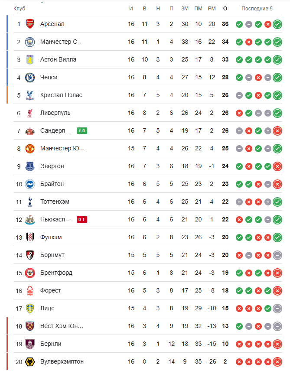Image resolution: width=290 pixels, height=374 pixels.
Task: Open the Брайтон team link
Action: pos(52,184)
